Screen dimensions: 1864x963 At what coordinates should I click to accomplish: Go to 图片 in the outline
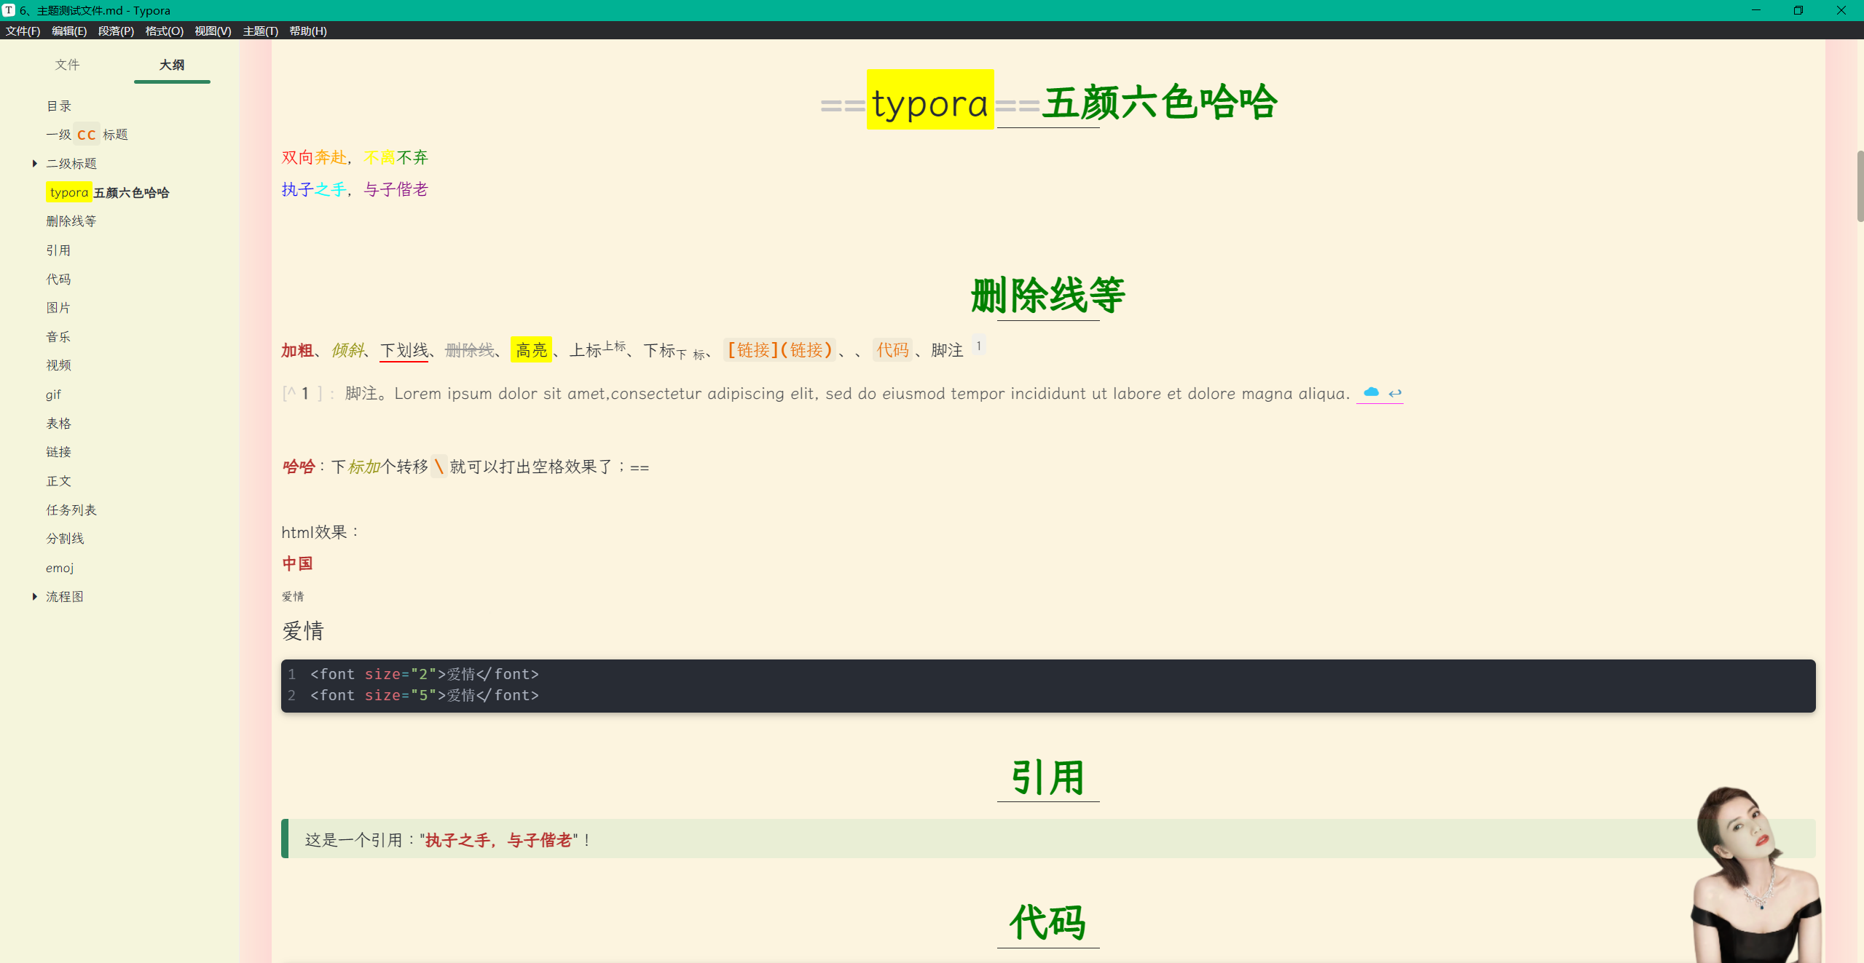tap(59, 308)
